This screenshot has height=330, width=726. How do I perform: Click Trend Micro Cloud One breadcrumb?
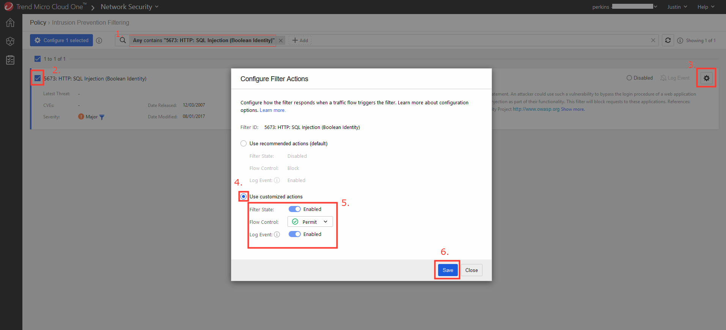click(x=51, y=7)
